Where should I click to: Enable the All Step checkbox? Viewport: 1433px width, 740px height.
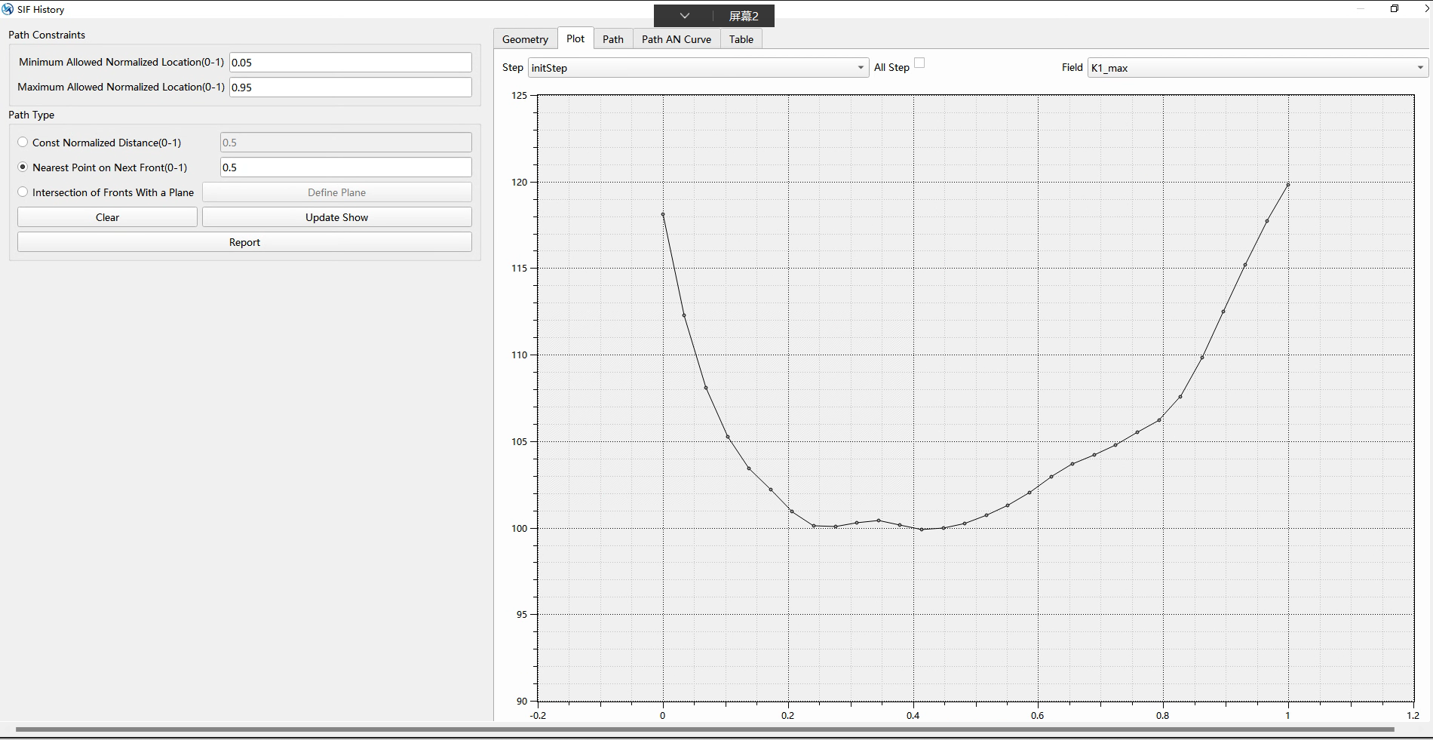[919, 63]
